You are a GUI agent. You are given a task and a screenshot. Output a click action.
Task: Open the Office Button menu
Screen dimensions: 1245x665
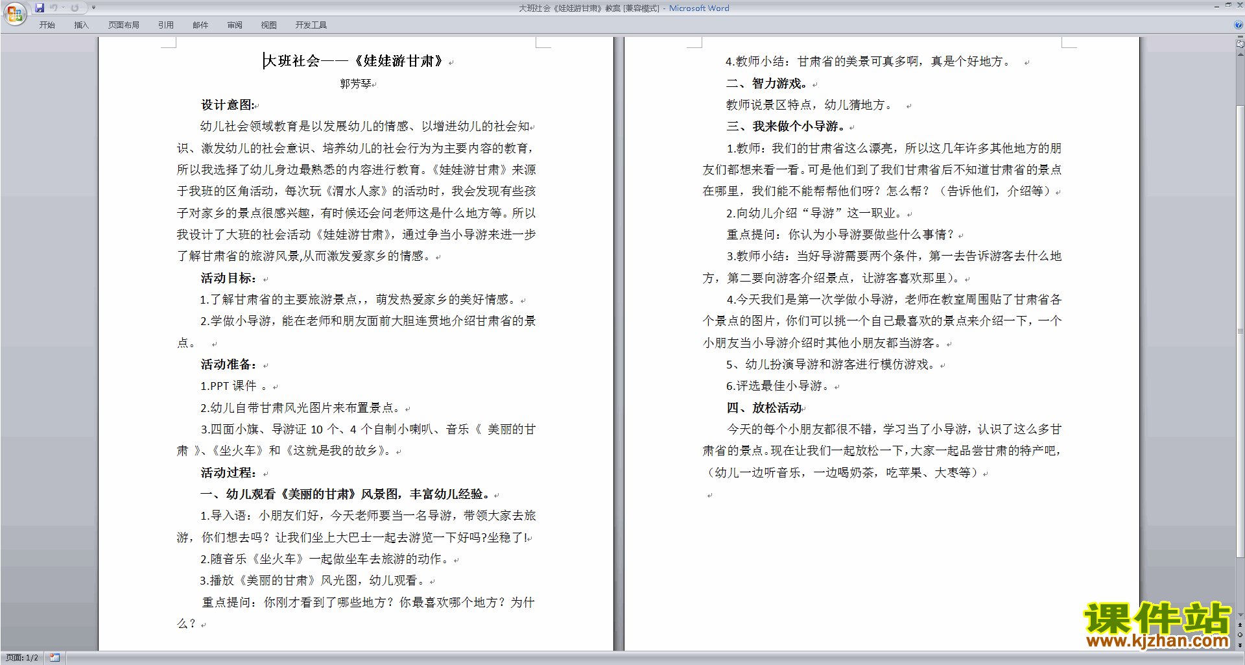14,13
